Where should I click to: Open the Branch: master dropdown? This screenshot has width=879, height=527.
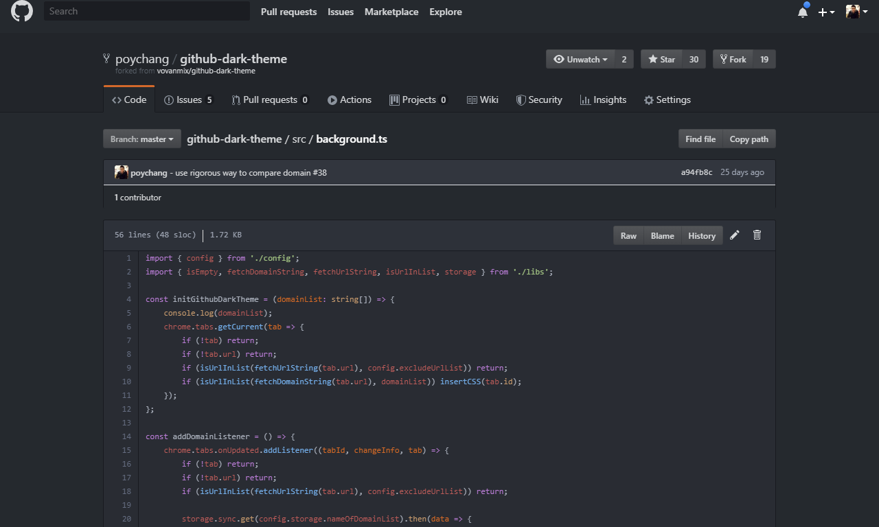coord(142,139)
